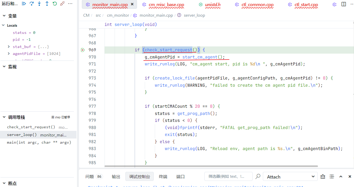
Task: Click monitor_main.cpp in the breadcrumb
Action: (156, 15)
